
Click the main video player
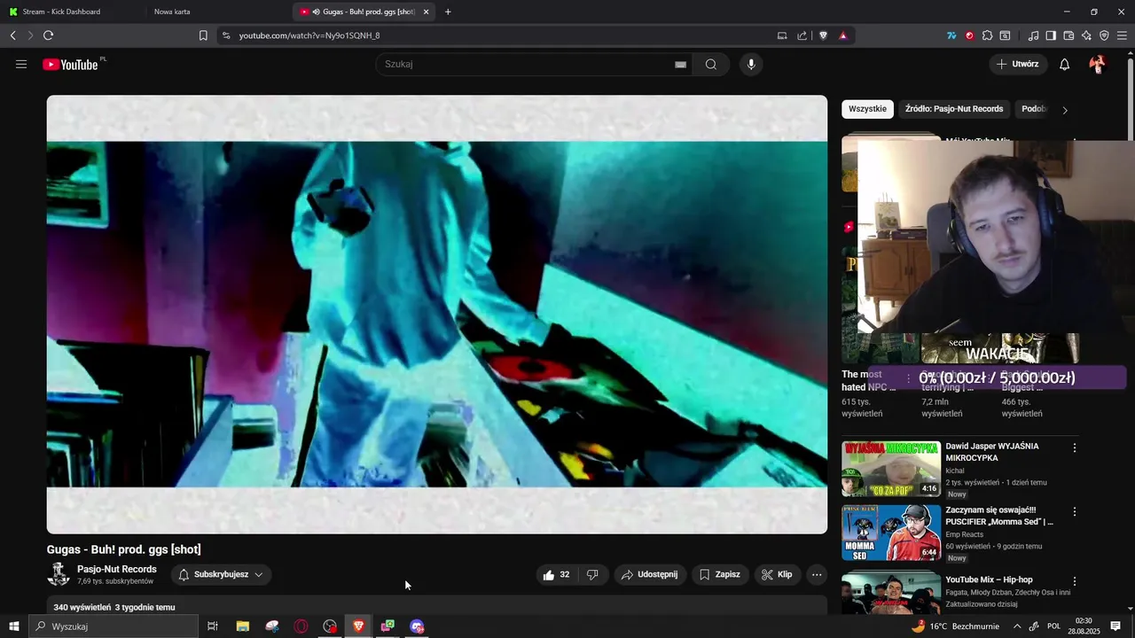coord(437,315)
